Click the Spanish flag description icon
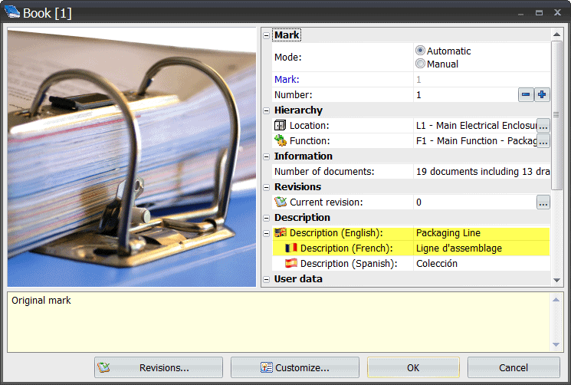This screenshot has height=385, width=571. point(291,264)
